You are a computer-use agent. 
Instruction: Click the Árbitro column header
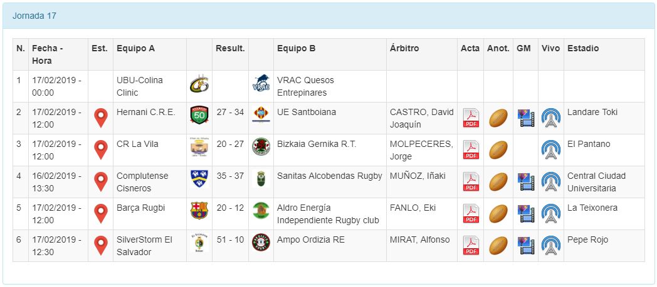click(404, 48)
